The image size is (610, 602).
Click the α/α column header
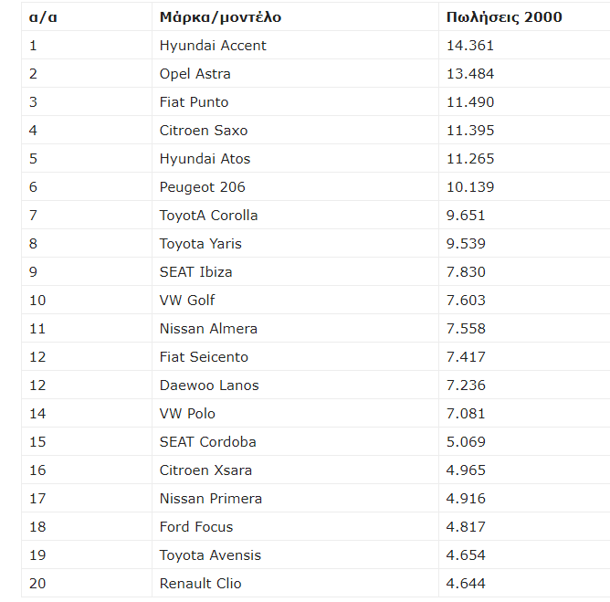(x=43, y=17)
